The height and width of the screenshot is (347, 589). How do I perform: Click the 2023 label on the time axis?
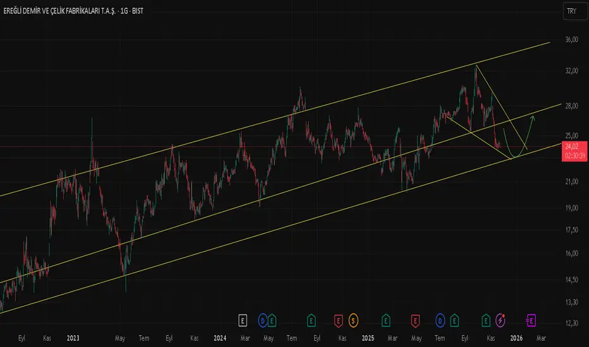(x=74, y=338)
